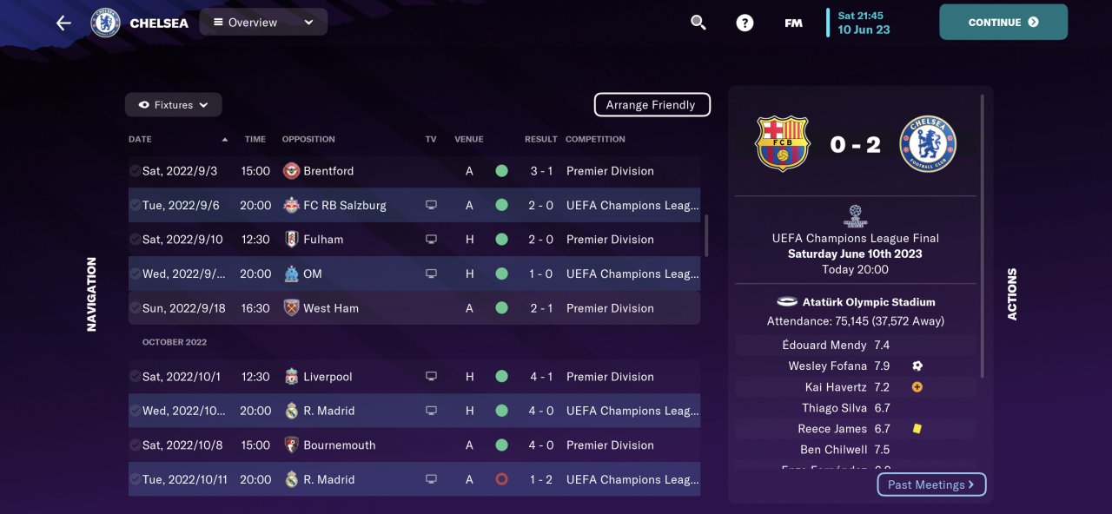Image resolution: width=1112 pixels, height=514 pixels.
Task: Toggle the check circle for Fulham fixture
Action: [x=135, y=240]
